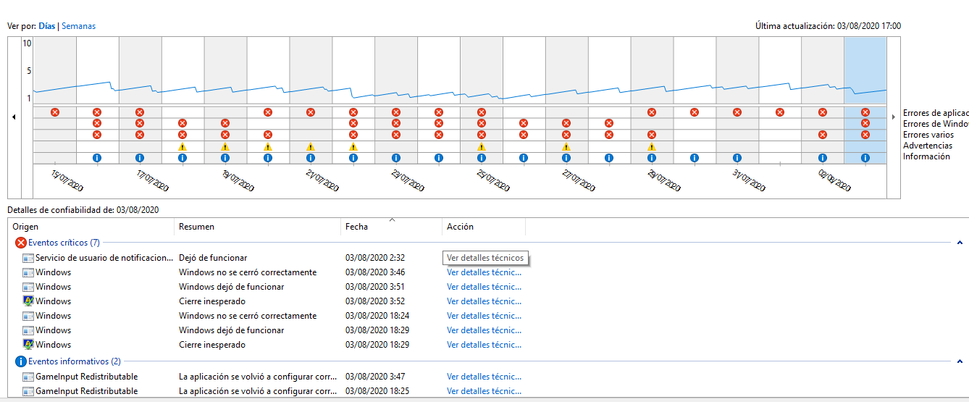Select the Windows error icon on 03/08/2020
Viewport: 969px width, 402px height.
(865, 124)
